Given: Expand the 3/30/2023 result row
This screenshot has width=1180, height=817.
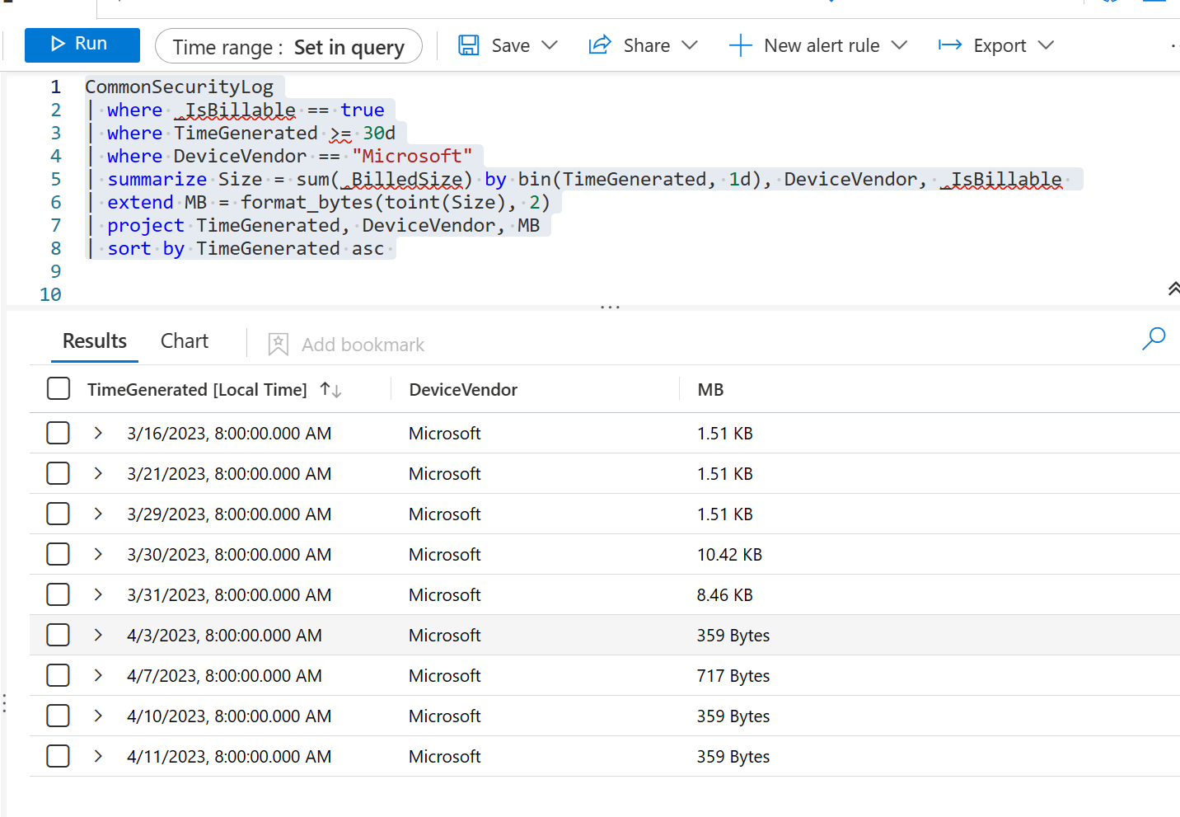Looking at the screenshot, I should (98, 554).
